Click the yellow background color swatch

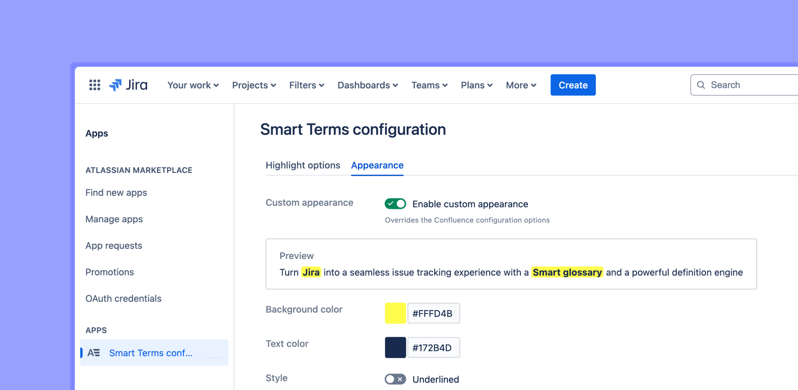tap(395, 313)
